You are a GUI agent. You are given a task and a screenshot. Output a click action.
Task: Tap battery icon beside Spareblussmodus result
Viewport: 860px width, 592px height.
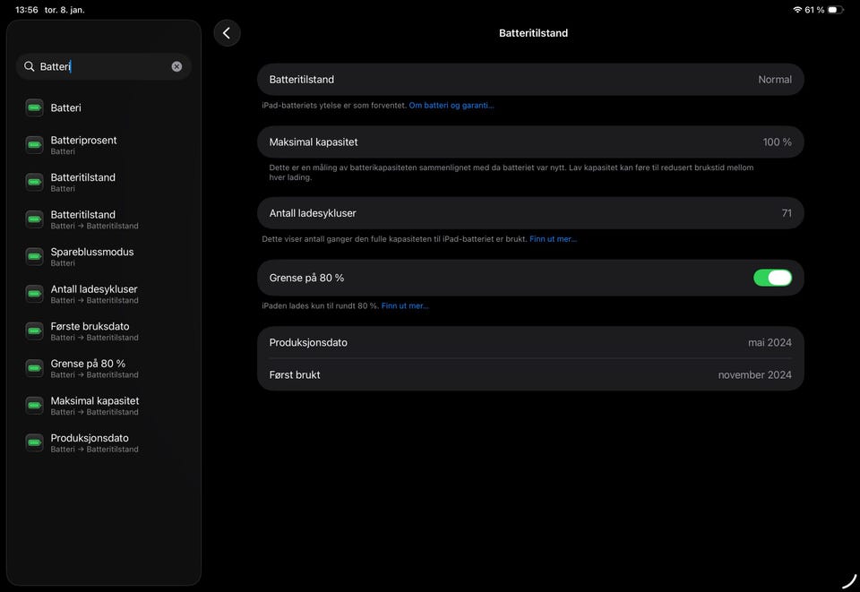click(34, 256)
